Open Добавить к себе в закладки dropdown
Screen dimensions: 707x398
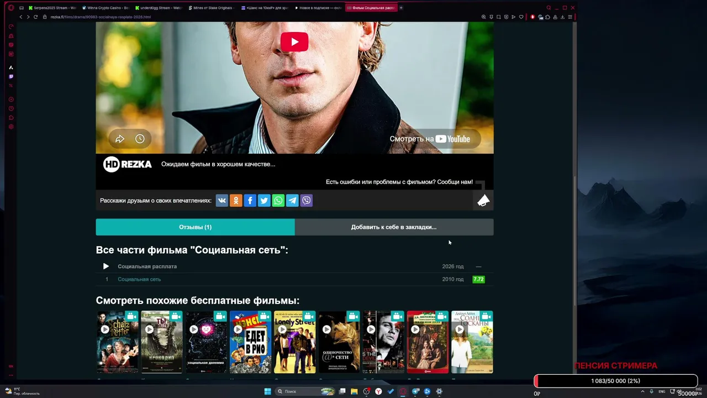(394, 227)
